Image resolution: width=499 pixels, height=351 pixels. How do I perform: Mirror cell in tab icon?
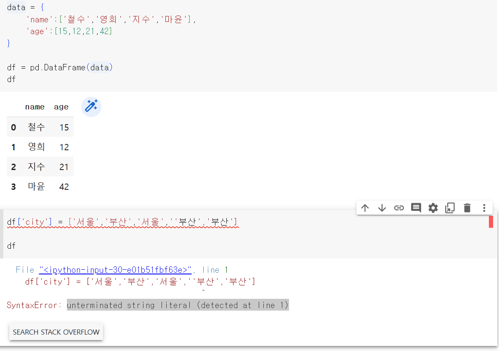coord(450,208)
